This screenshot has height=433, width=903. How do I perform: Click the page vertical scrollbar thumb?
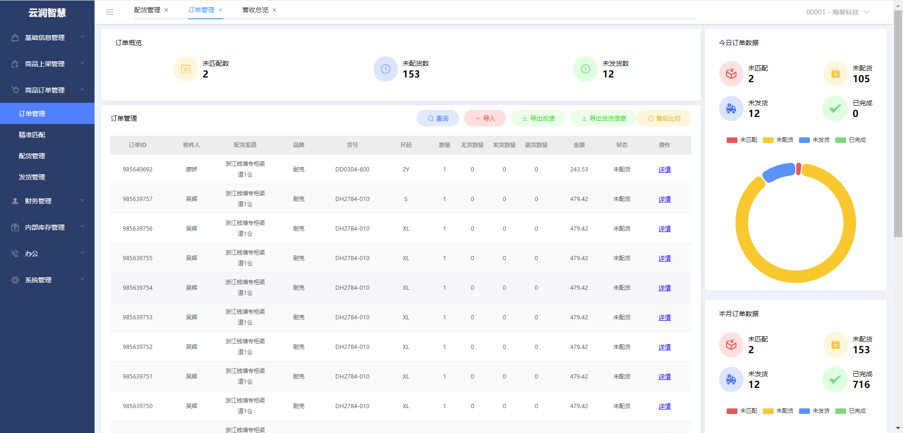(x=898, y=124)
